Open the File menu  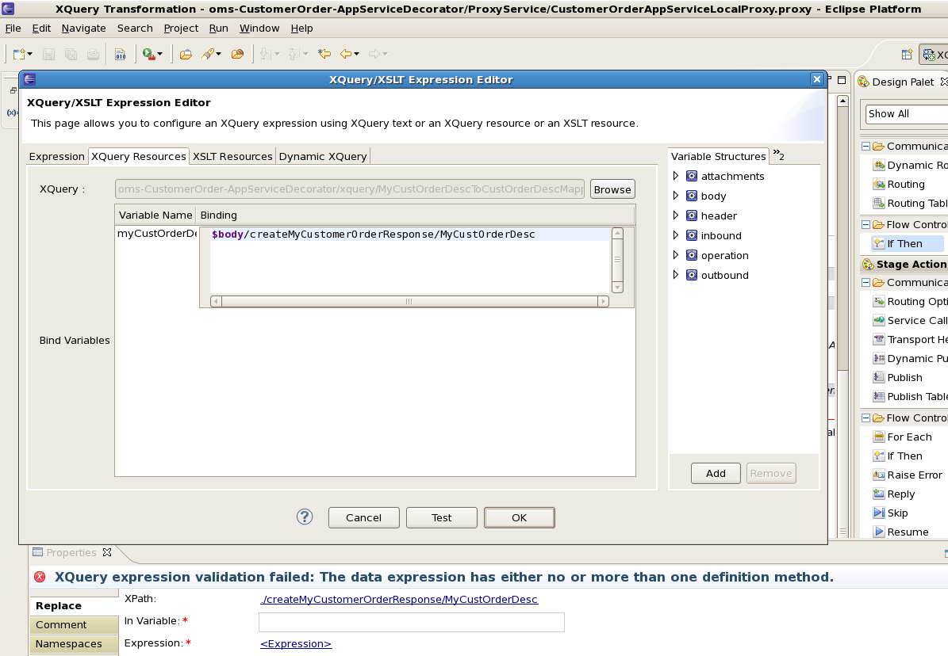pos(13,29)
